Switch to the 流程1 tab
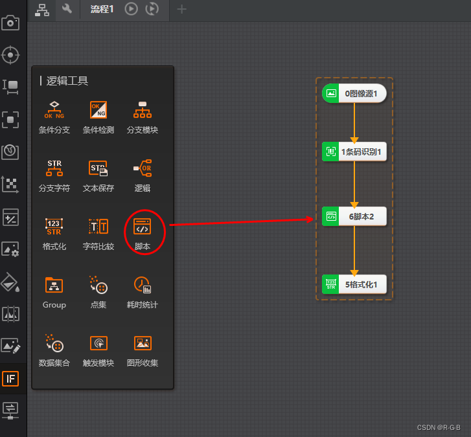This screenshot has height=437, width=471. 102,9
